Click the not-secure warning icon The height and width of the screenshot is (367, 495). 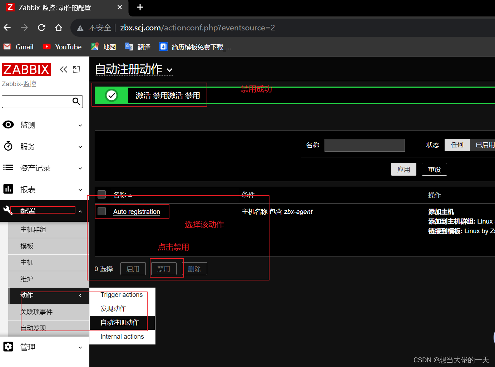tap(80, 28)
